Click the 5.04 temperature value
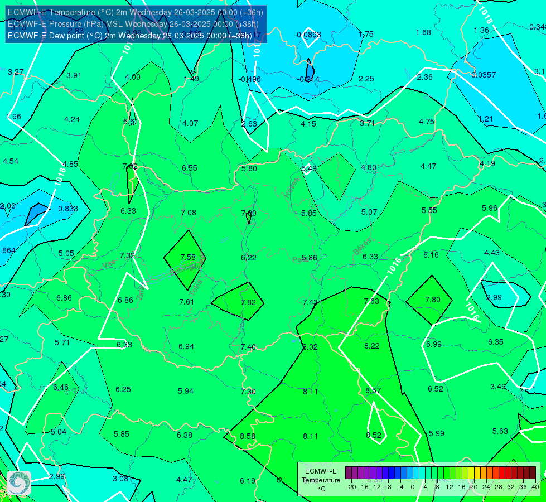546x502 pixels. point(59,432)
